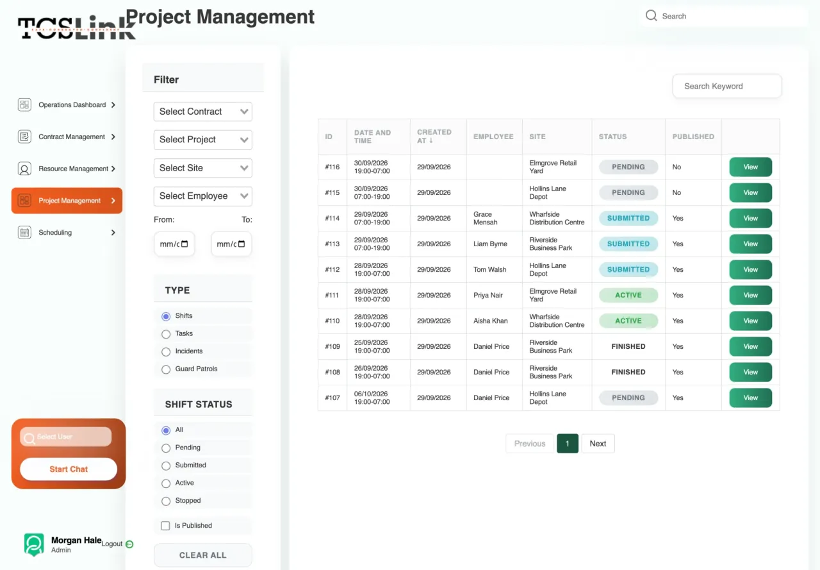This screenshot has height=570, width=820.
Task: Open the Select Project dropdown
Action: (x=203, y=140)
